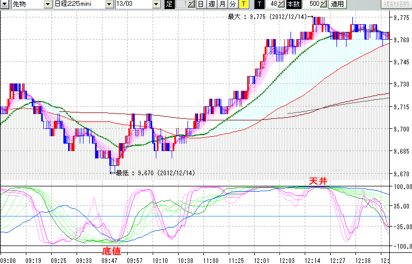Switch chart to daily 日 timeframe
The width and height of the screenshot is (412, 264).
201,4
